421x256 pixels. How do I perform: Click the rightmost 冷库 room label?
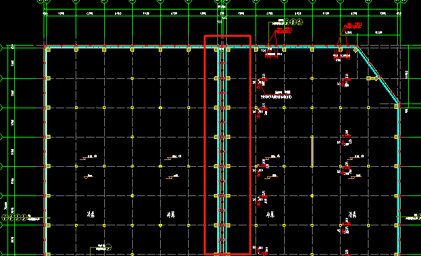pyautogui.click(x=352, y=214)
